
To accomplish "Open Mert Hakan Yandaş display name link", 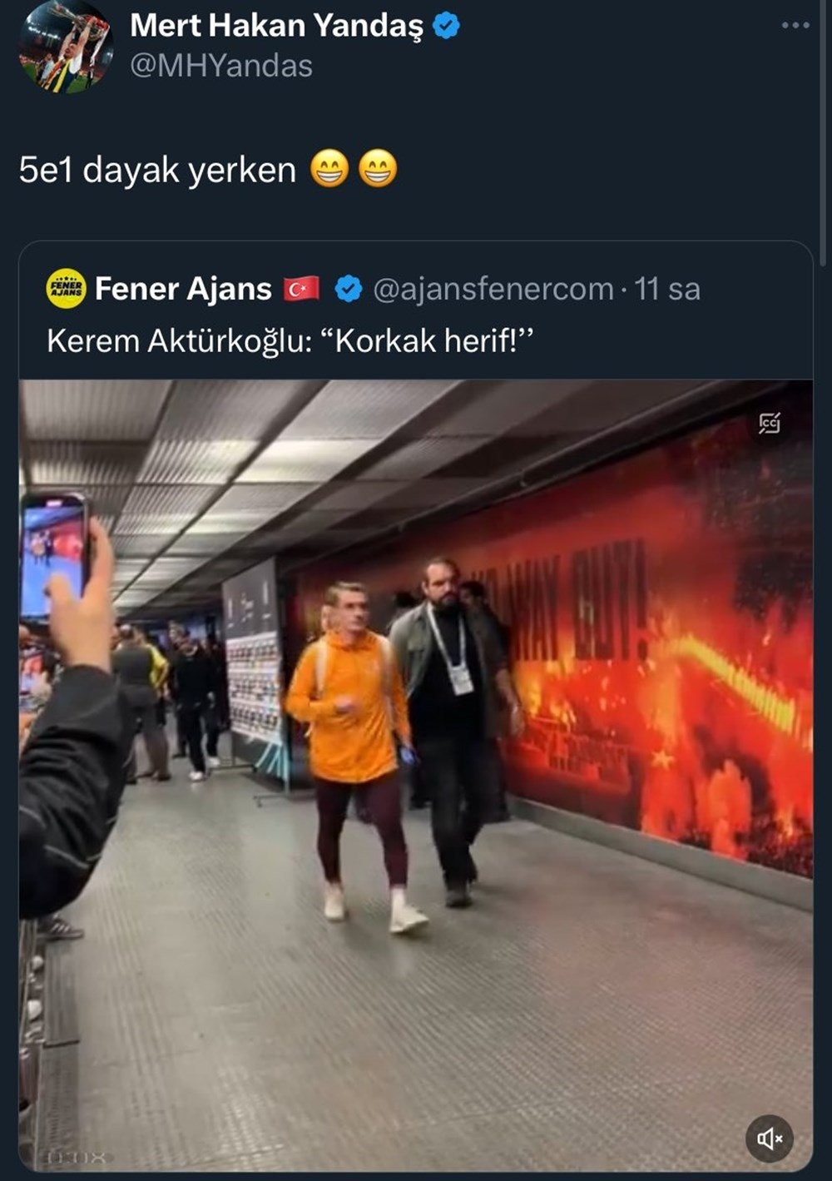I will (x=276, y=26).
